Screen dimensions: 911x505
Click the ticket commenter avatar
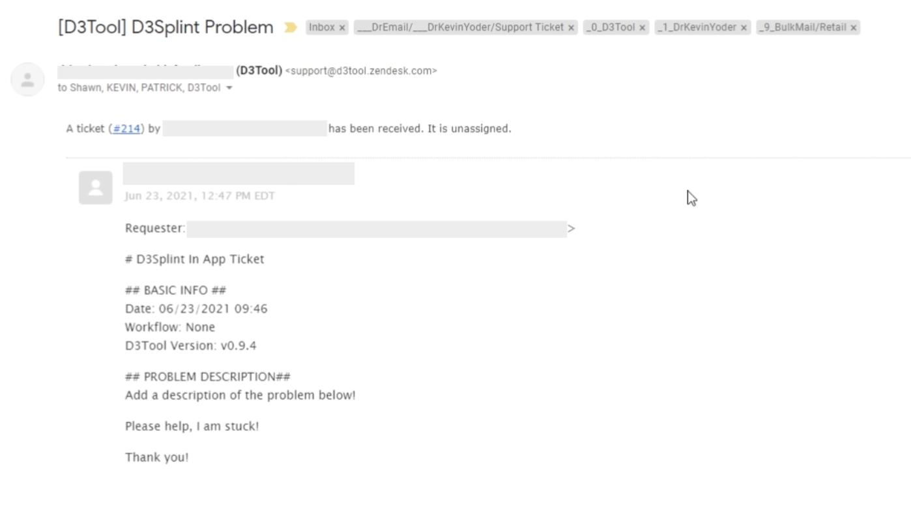tap(96, 187)
